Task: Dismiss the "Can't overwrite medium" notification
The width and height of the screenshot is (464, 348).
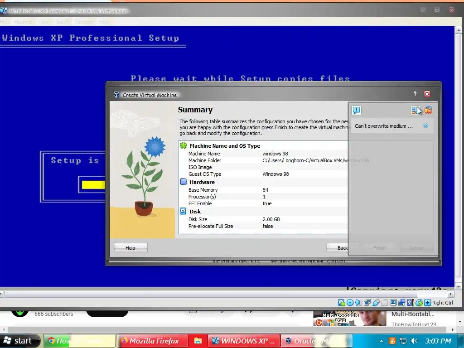Action: tap(425, 126)
